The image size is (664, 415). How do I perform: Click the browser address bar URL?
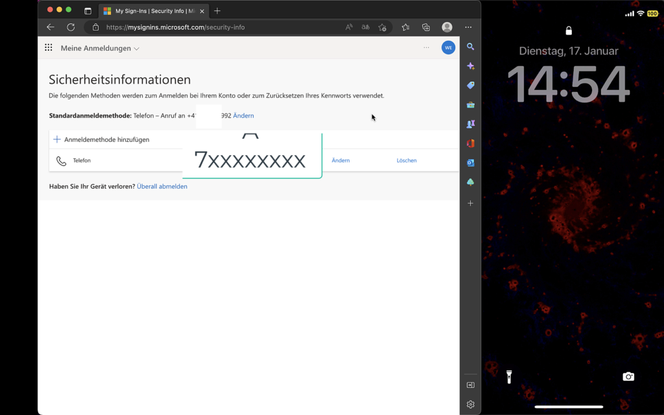click(x=175, y=27)
